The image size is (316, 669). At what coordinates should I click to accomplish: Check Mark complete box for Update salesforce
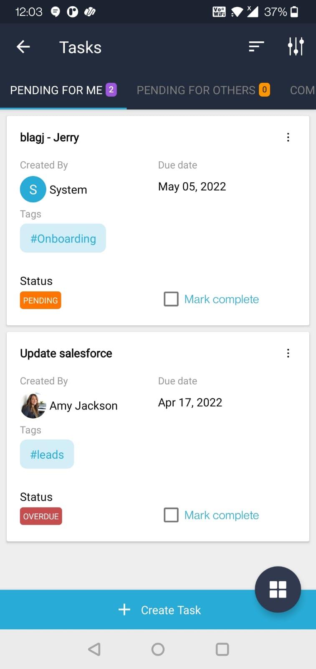(171, 515)
